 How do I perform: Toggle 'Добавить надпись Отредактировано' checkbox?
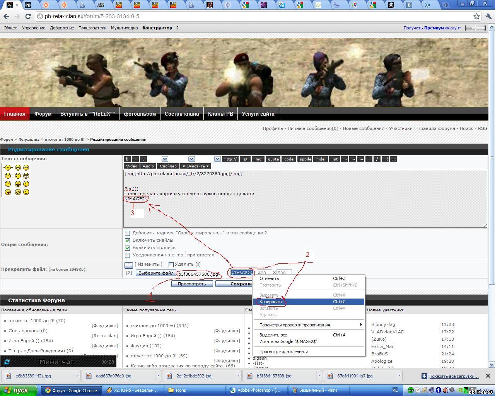point(127,233)
